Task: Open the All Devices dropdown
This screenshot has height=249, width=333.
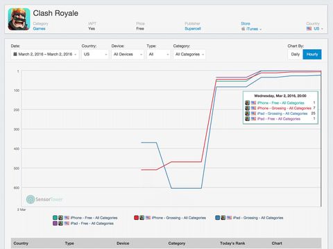Action: [128, 55]
